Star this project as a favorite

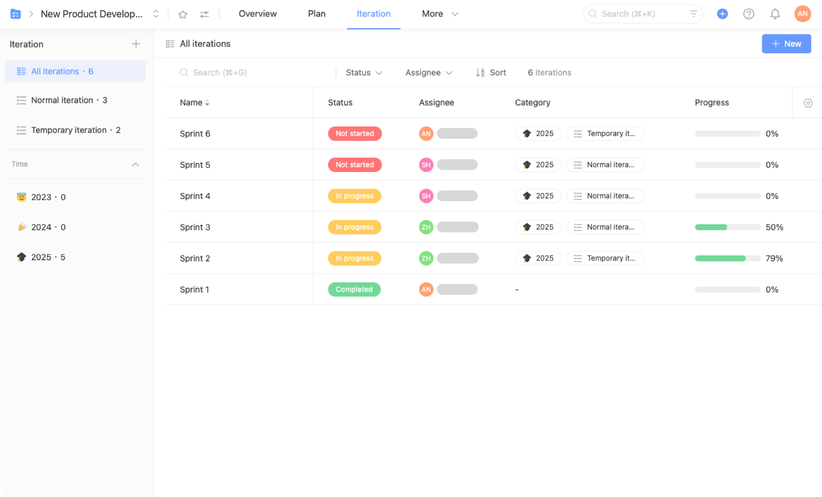point(183,15)
